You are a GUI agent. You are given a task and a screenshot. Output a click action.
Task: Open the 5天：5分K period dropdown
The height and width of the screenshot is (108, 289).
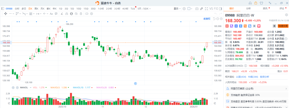pyautogui.click(x=144, y=9)
